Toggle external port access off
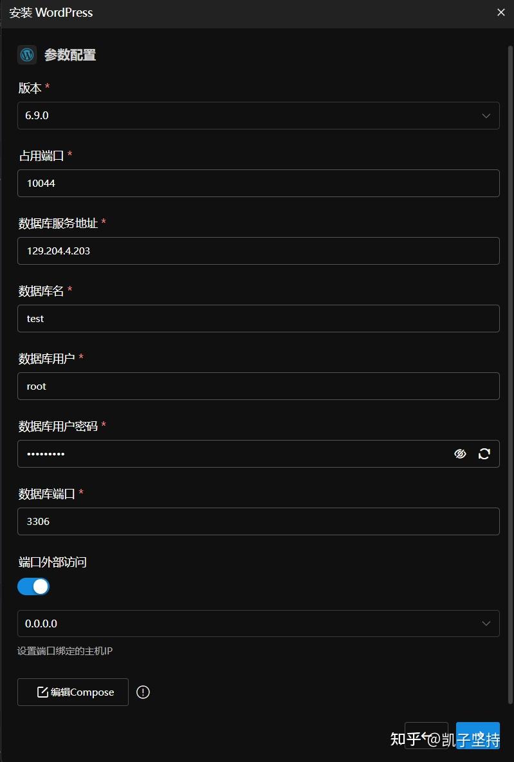This screenshot has width=514, height=762. click(x=33, y=586)
